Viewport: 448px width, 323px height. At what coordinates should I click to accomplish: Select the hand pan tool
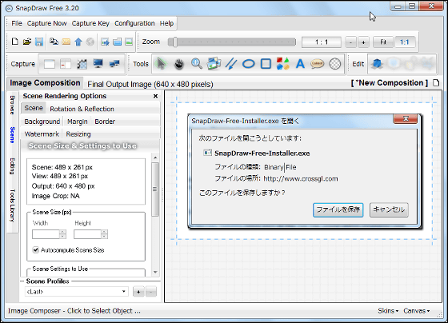click(x=179, y=64)
